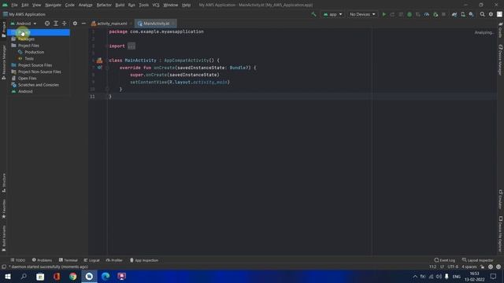The width and height of the screenshot is (504, 283).
Task: Select Scratches and Consoles option
Action: (39, 85)
